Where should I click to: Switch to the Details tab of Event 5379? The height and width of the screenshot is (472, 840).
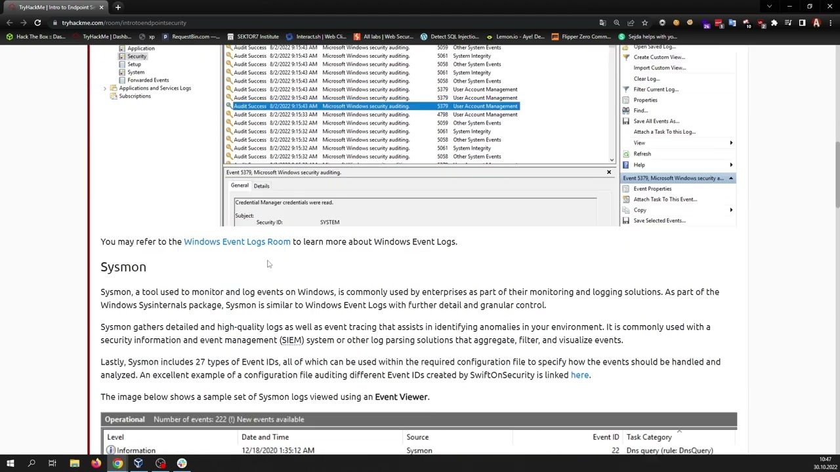click(x=261, y=186)
